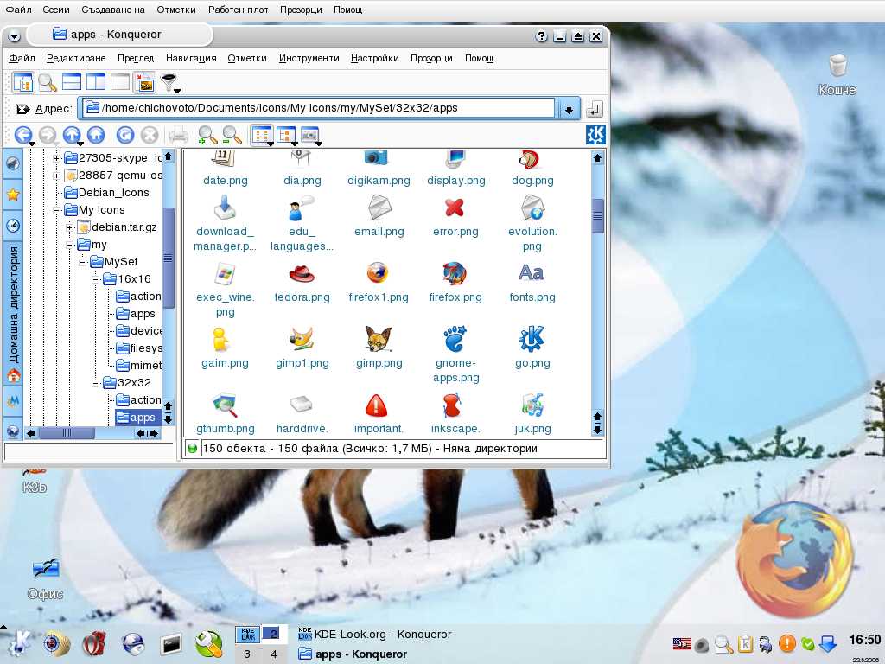Viewport: 885px width, 664px height.
Task: Go back with the blue back arrow
Action: click(x=22, y=135)
